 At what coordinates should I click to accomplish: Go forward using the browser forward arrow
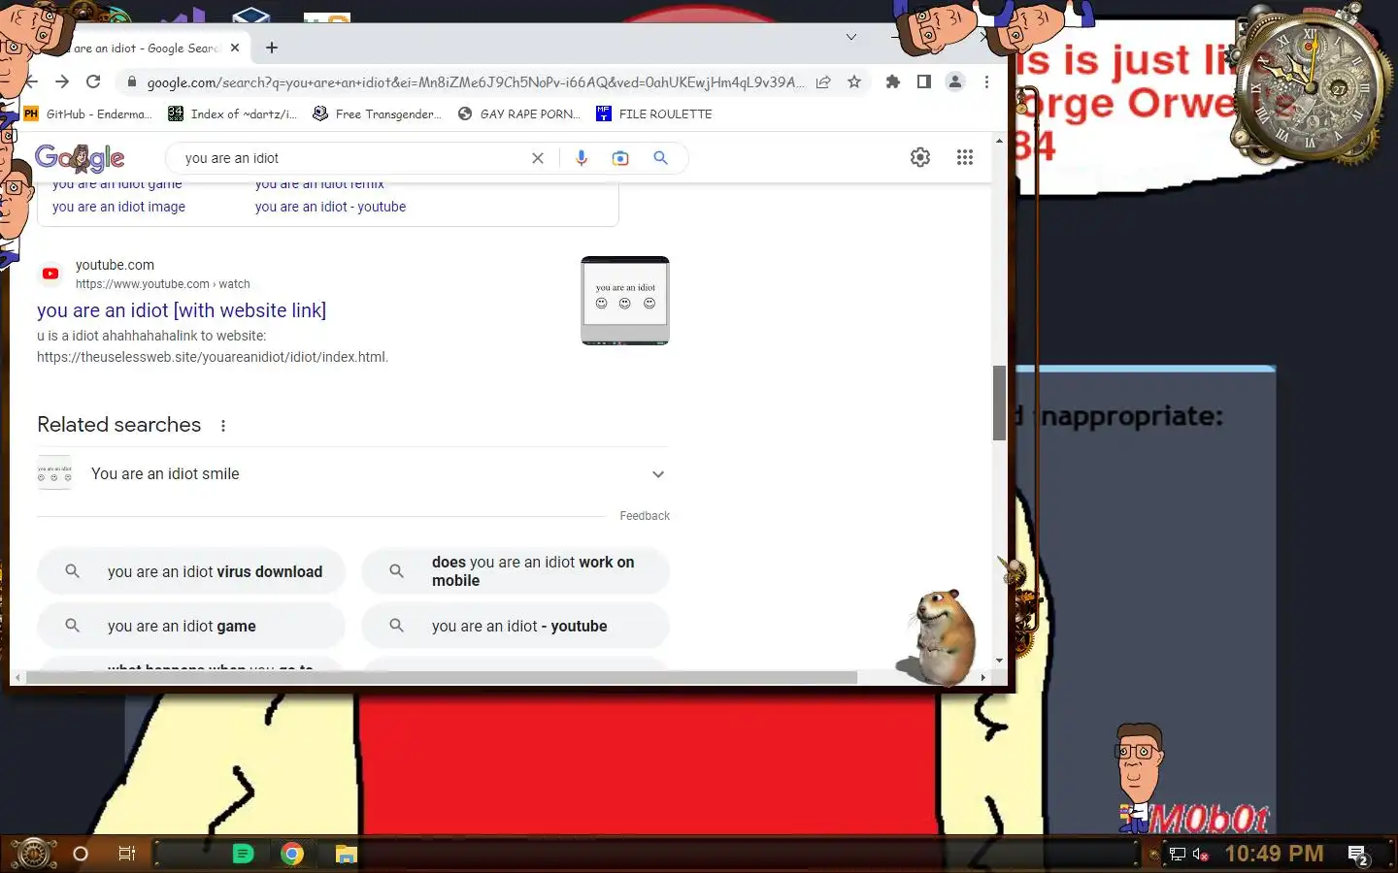tap(62, 81)
